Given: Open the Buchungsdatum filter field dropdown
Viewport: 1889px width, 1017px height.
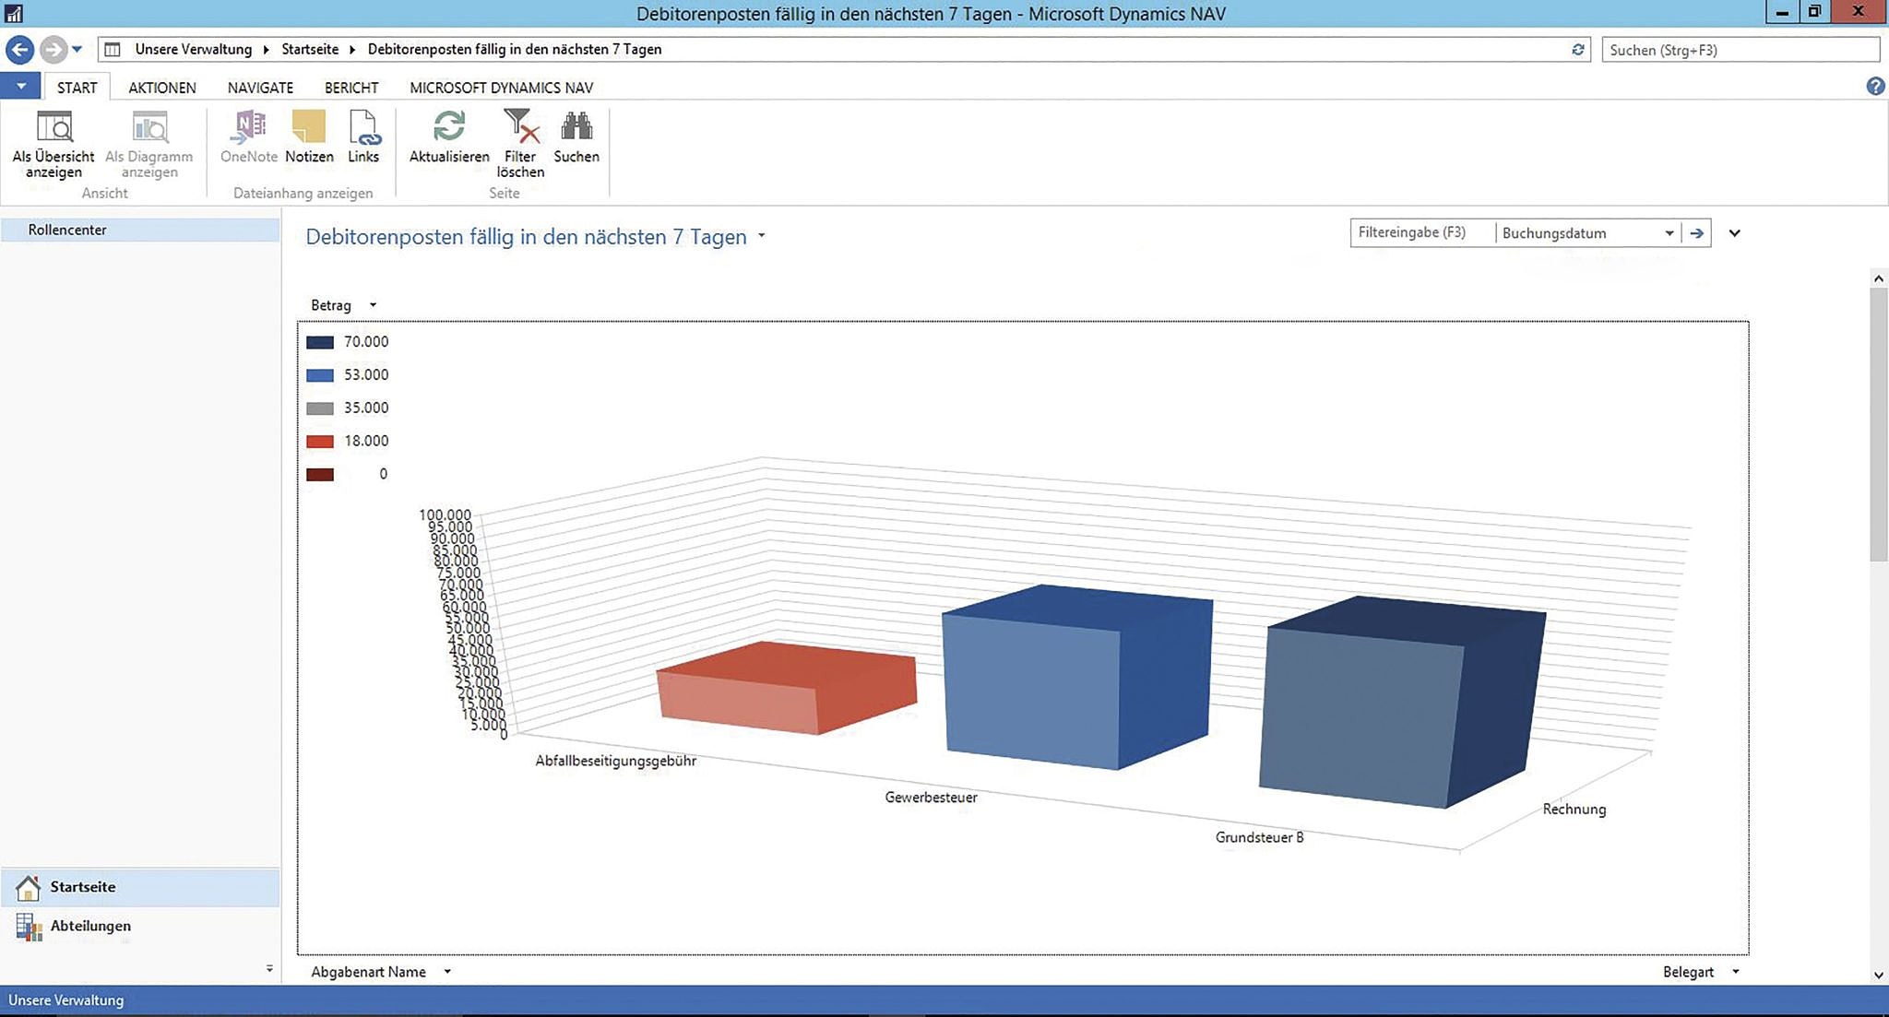Looking at the screenshot, I should [x=1669, y=233].
